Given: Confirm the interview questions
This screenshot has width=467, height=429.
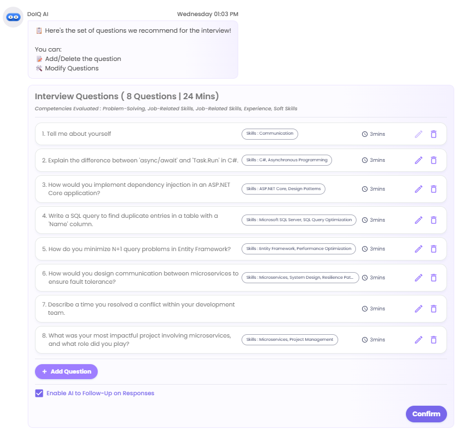Looking at the screenshot, I should pyautogui.click(x=426, y=414).
